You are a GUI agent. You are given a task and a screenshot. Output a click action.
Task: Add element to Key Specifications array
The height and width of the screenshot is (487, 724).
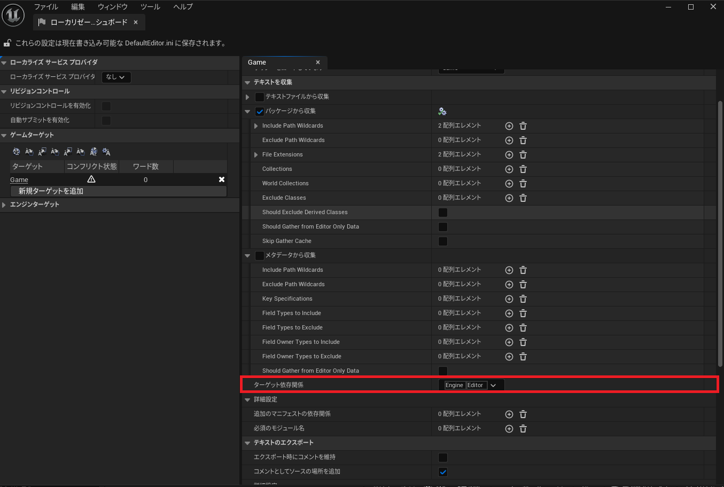509,299
